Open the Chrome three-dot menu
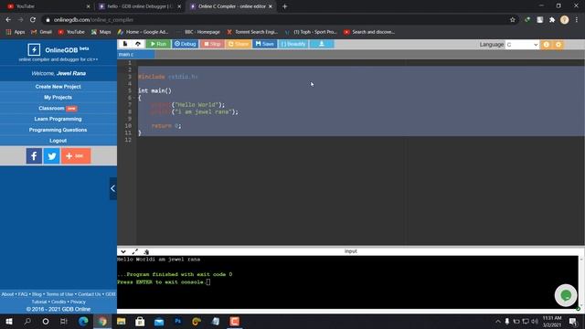The image size is (585, 329). [577, 20]
